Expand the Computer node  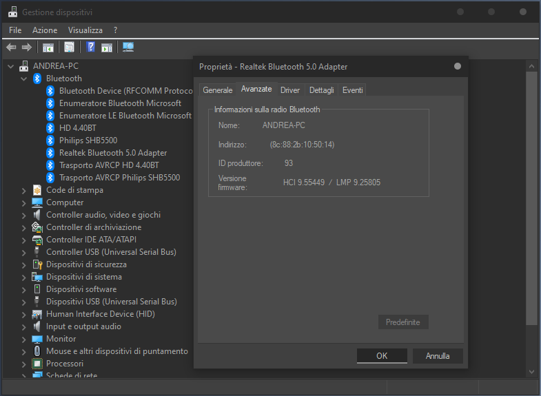24,202
